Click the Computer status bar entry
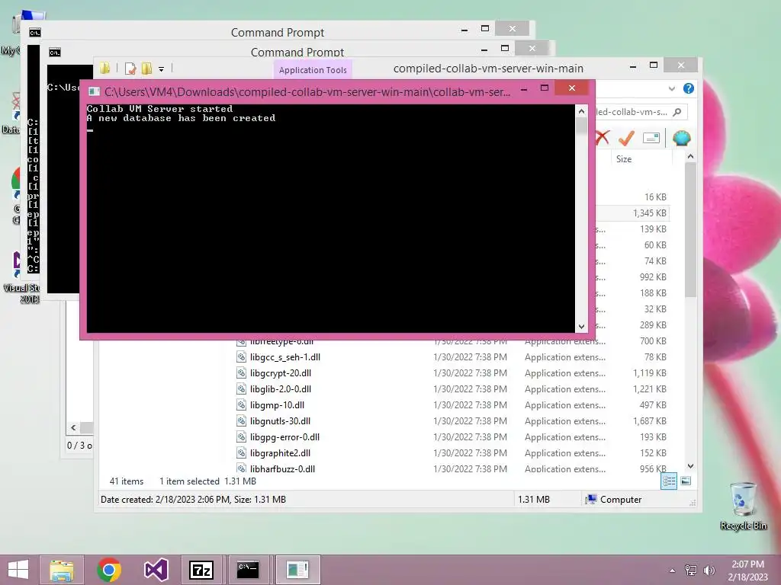The width and height of the screenshot is (781, 585). click(614, 500)
